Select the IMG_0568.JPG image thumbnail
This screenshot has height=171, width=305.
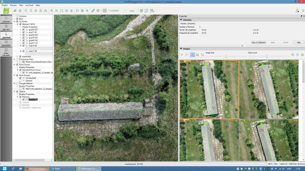(x=269, y=140)
